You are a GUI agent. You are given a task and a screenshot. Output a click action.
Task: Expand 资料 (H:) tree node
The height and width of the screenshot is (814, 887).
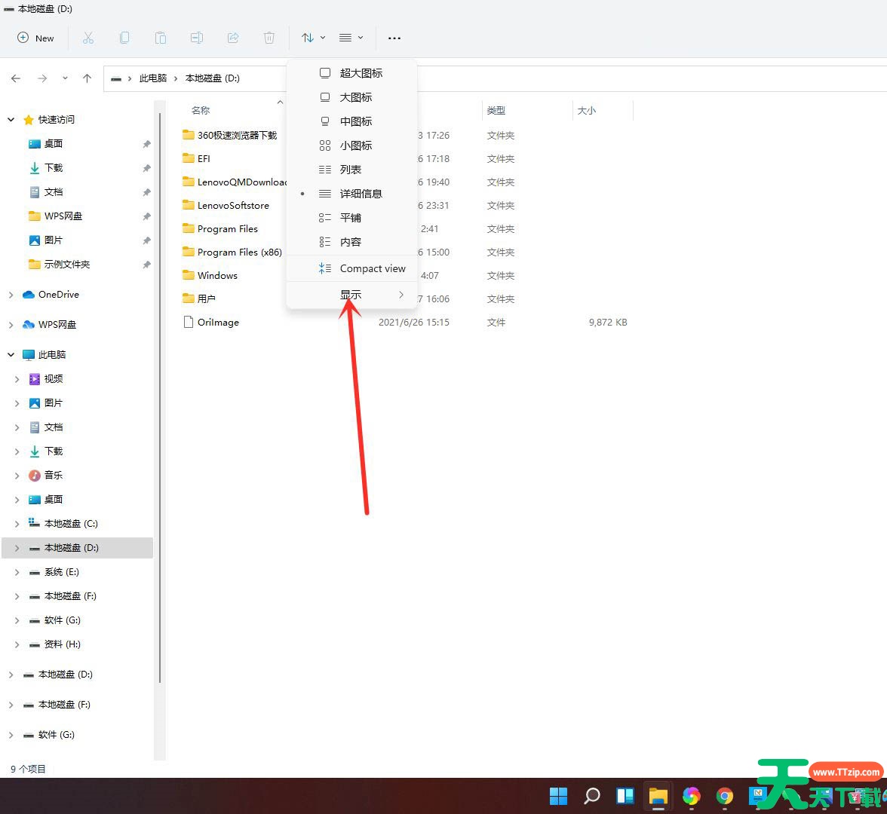click(x=17, y=645)
